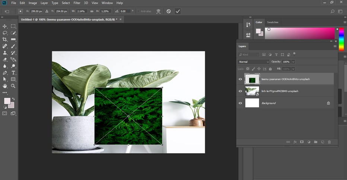Open the Kind layer filter dropdown
This screenshot has height=180, width=347.
coord(249,54)
